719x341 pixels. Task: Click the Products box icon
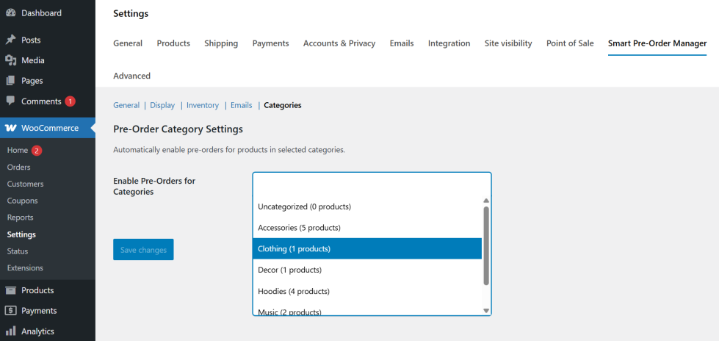point(10,290)
